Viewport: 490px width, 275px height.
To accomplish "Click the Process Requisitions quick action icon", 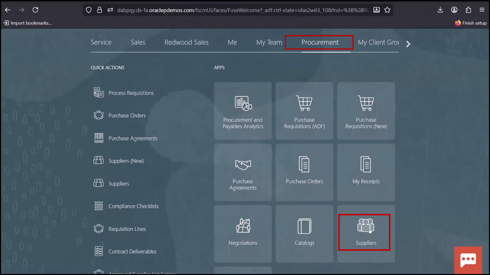I will [x=99, y=93].
